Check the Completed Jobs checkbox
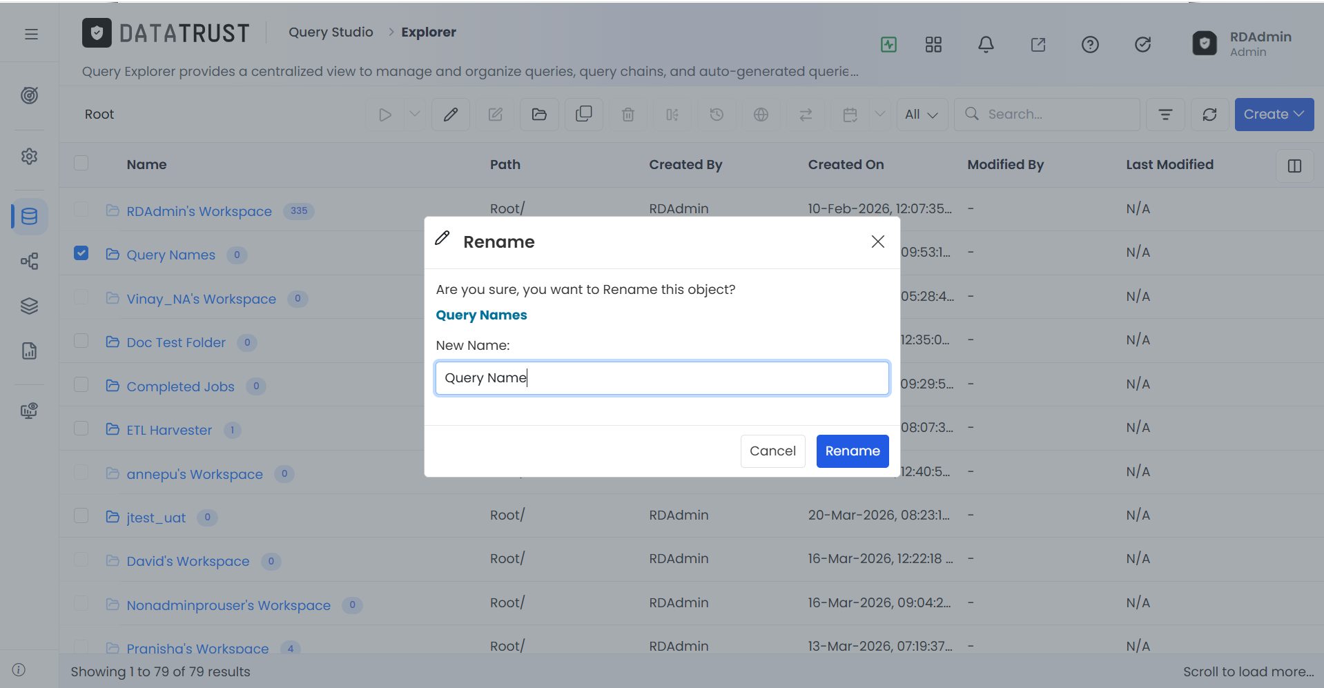Screen dimensions: 1324x688 coord(81,384)
